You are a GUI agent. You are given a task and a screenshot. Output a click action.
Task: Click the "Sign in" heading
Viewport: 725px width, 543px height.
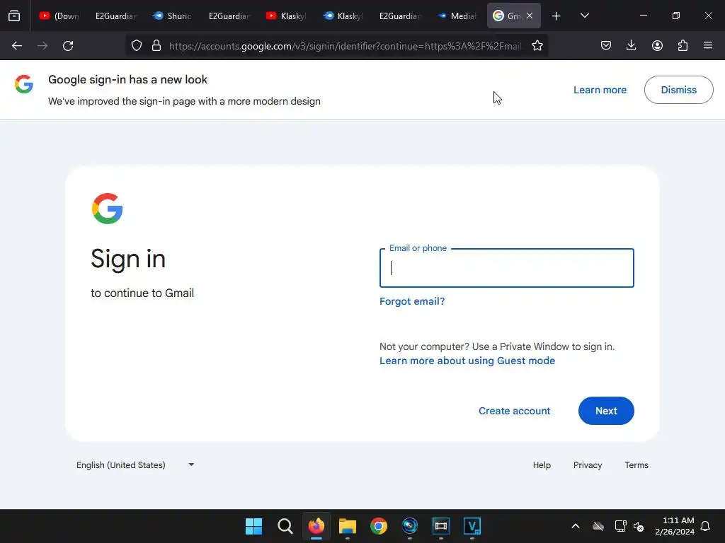point(128,259)
